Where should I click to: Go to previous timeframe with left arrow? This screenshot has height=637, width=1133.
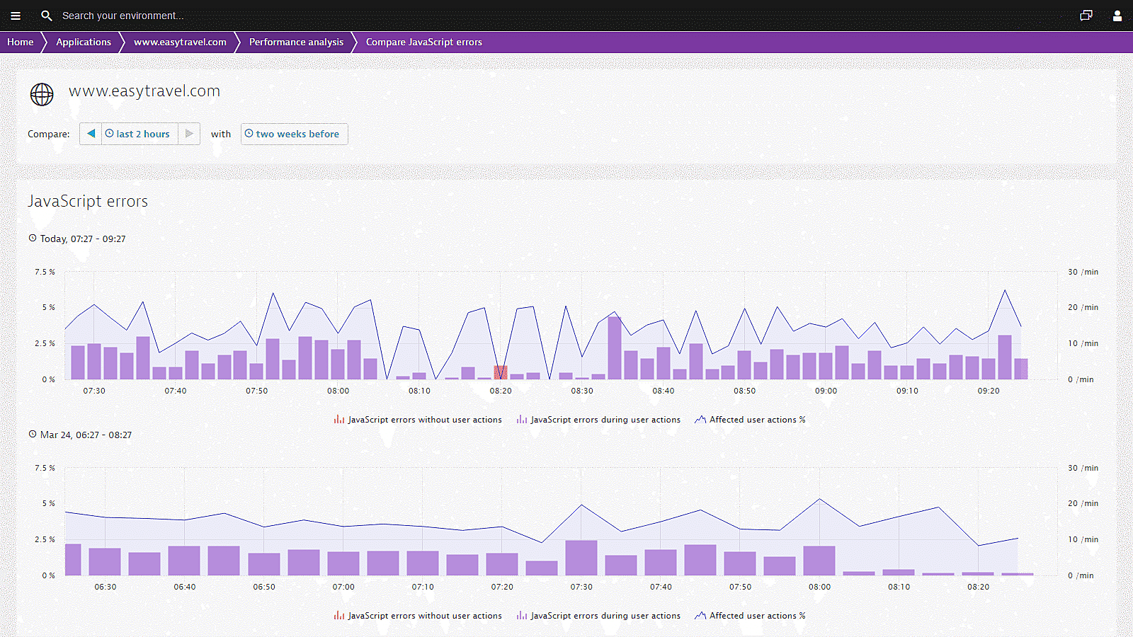click(x=91, y=134)
